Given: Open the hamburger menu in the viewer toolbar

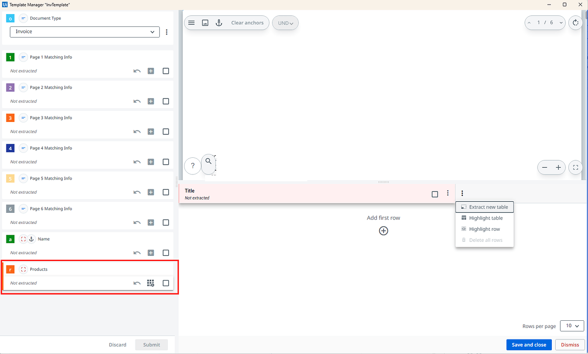Looking at the screenshot, I should [x=191, y=23].
